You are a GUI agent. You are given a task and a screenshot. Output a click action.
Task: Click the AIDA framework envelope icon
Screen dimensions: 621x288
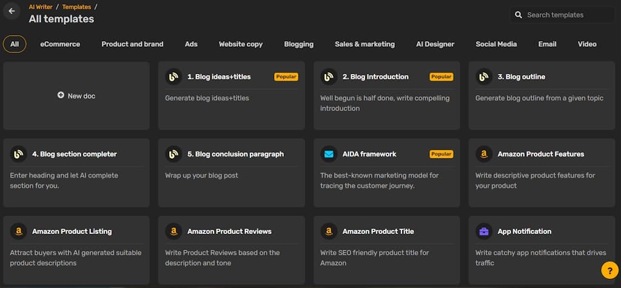pos(329,154)
